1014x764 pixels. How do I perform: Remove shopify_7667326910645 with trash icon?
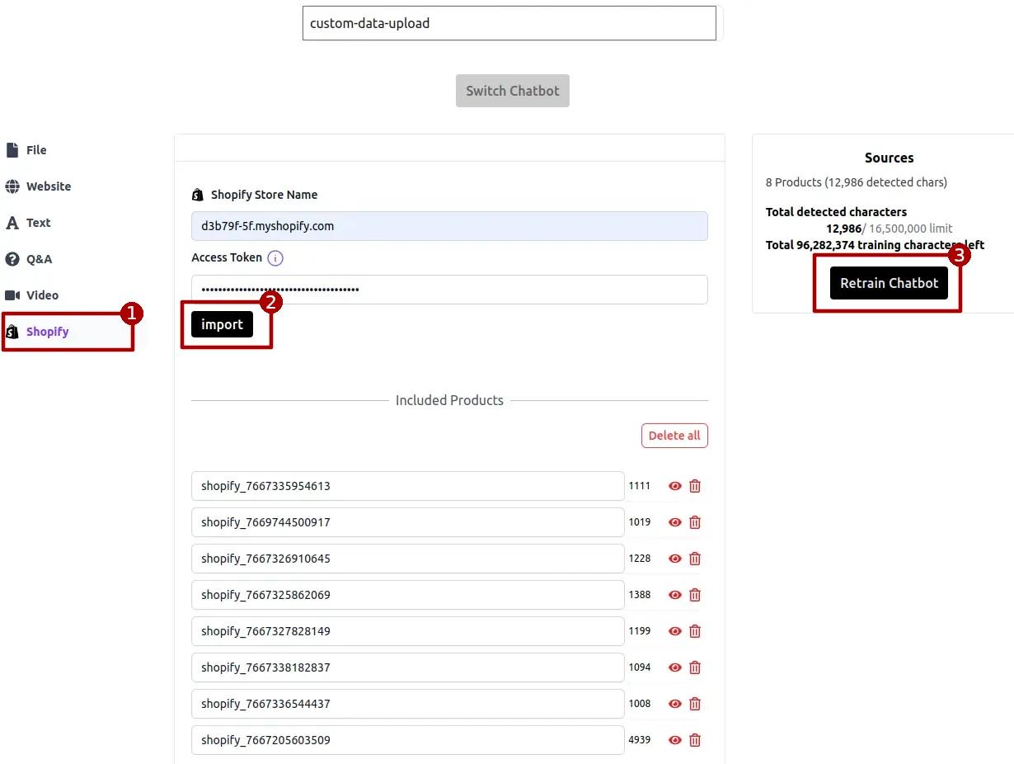pyautogui.click(x=695, y=559)
